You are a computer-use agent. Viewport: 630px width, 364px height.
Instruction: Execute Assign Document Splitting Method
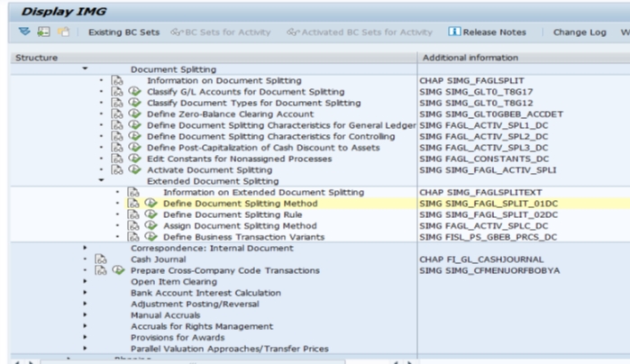(151, 225)
